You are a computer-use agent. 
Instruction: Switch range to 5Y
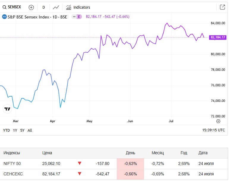click(x=22, y=130)
